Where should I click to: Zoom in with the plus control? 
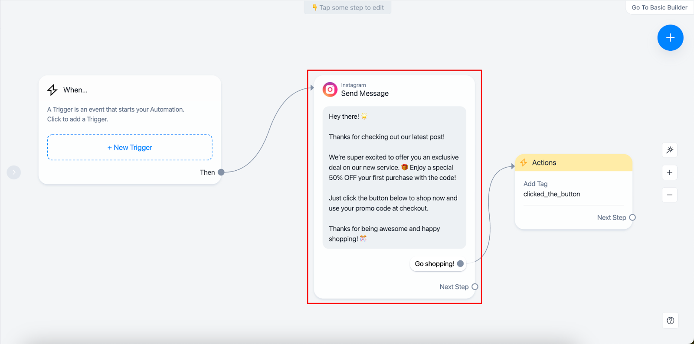pos(670,172)
